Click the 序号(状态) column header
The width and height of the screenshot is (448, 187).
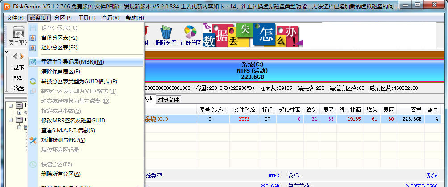pyautogui.click(x=213, y=110)
